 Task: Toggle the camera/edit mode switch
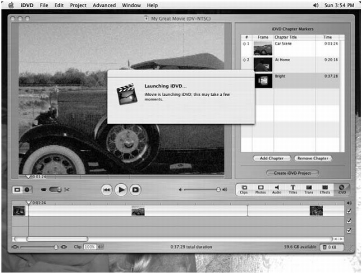click(55, 190)
